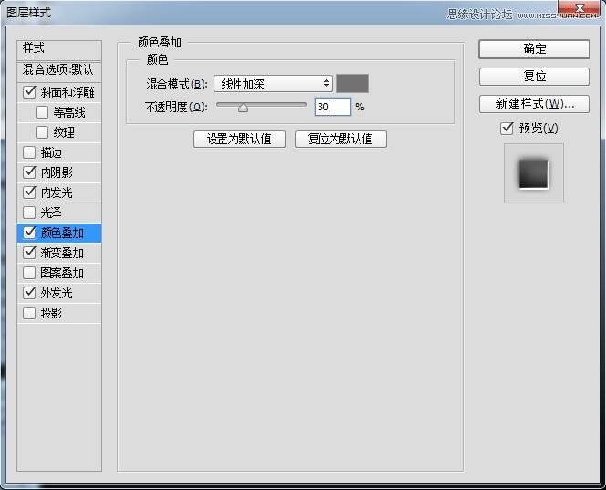
Task: Select the 样式 styles header item
Action: 59,49
